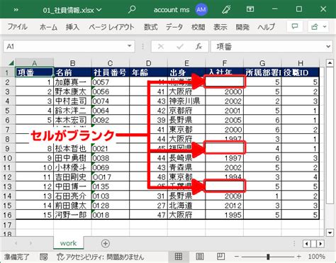
Task: Open the AM account avatar
Action: 201,10
